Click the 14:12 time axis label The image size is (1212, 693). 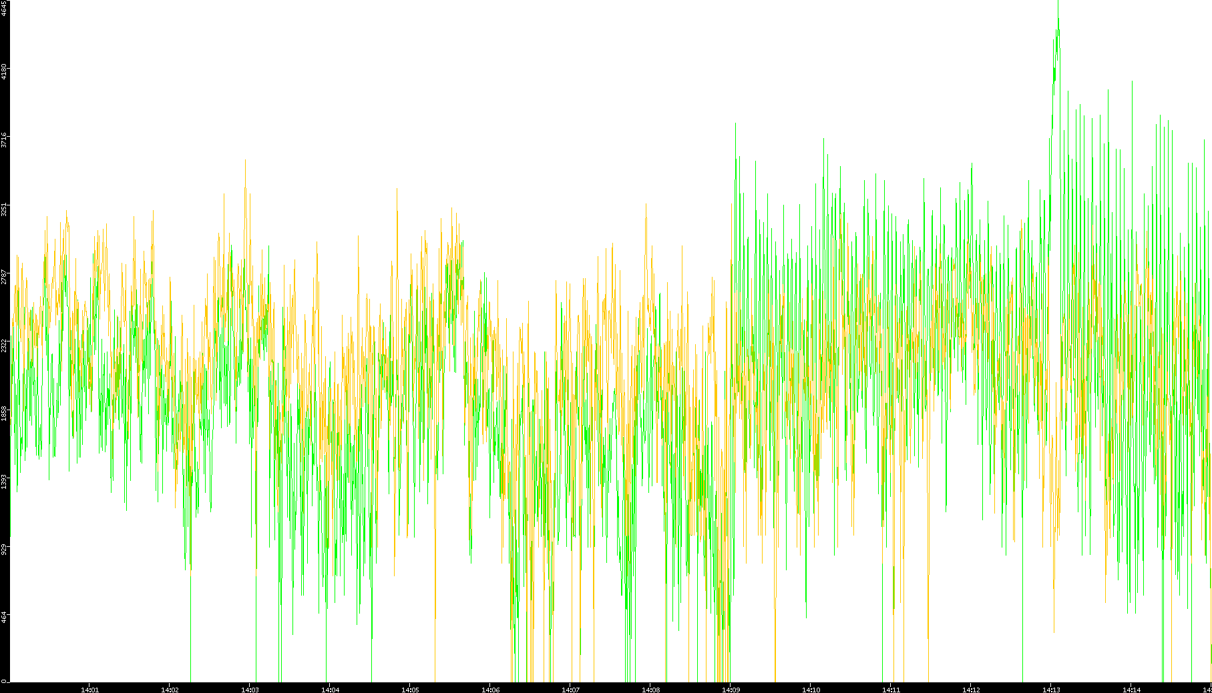[971, 690]
